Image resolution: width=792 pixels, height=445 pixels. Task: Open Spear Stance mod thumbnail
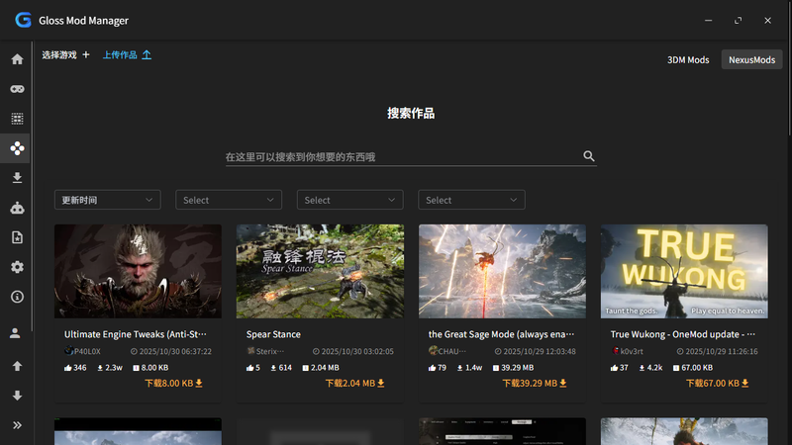pos(320,271)
